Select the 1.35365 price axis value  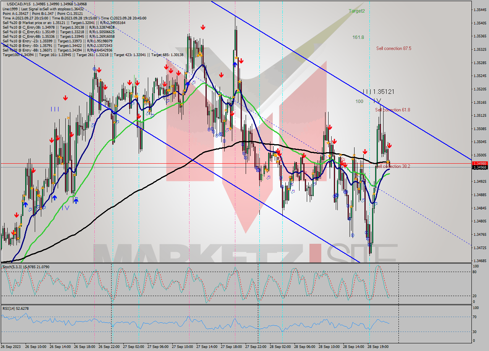480,36
